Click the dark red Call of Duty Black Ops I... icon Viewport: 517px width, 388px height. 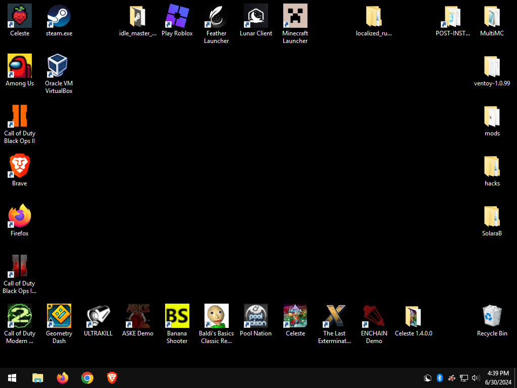(20, 266)
